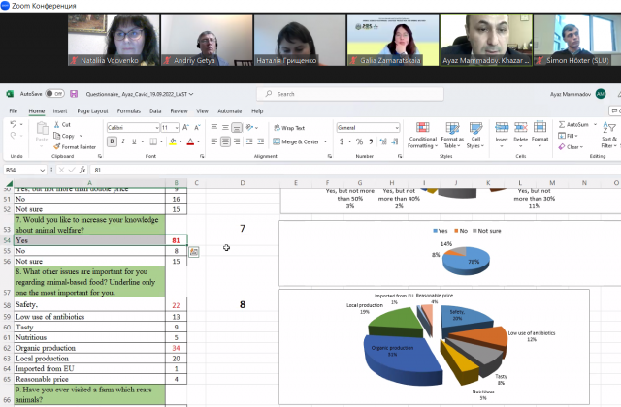621x407 pixels.
Task: Toggle Bold formatting
Action: click(112, 141)
